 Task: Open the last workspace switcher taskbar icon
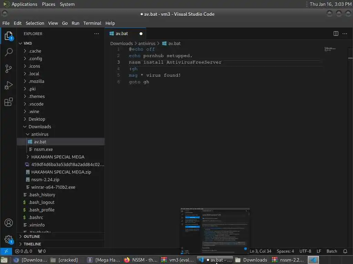[x=313, y=260]
